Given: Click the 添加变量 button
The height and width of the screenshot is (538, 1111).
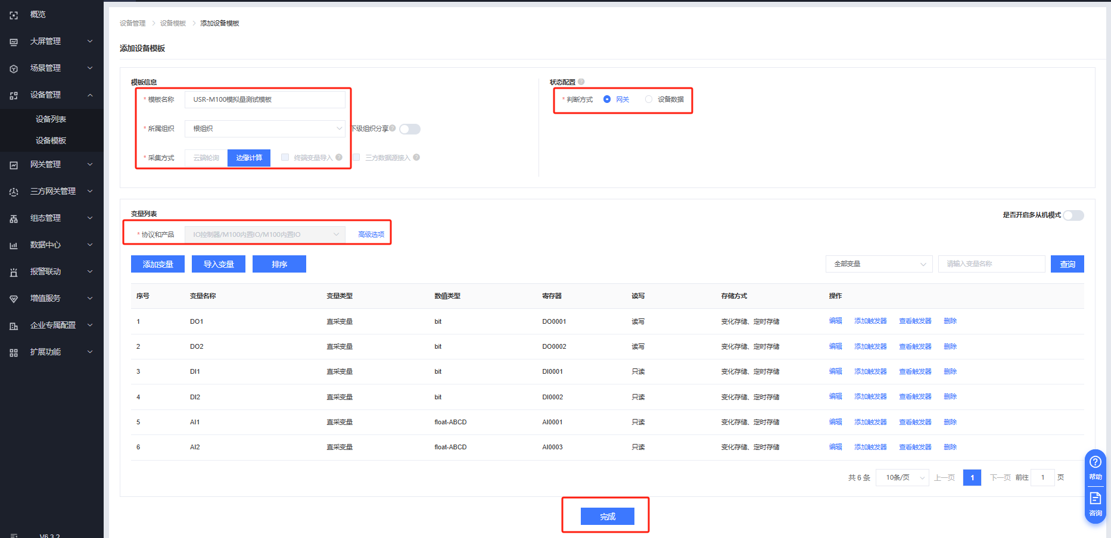Looking at the screenshot, I should coord(158,264).
